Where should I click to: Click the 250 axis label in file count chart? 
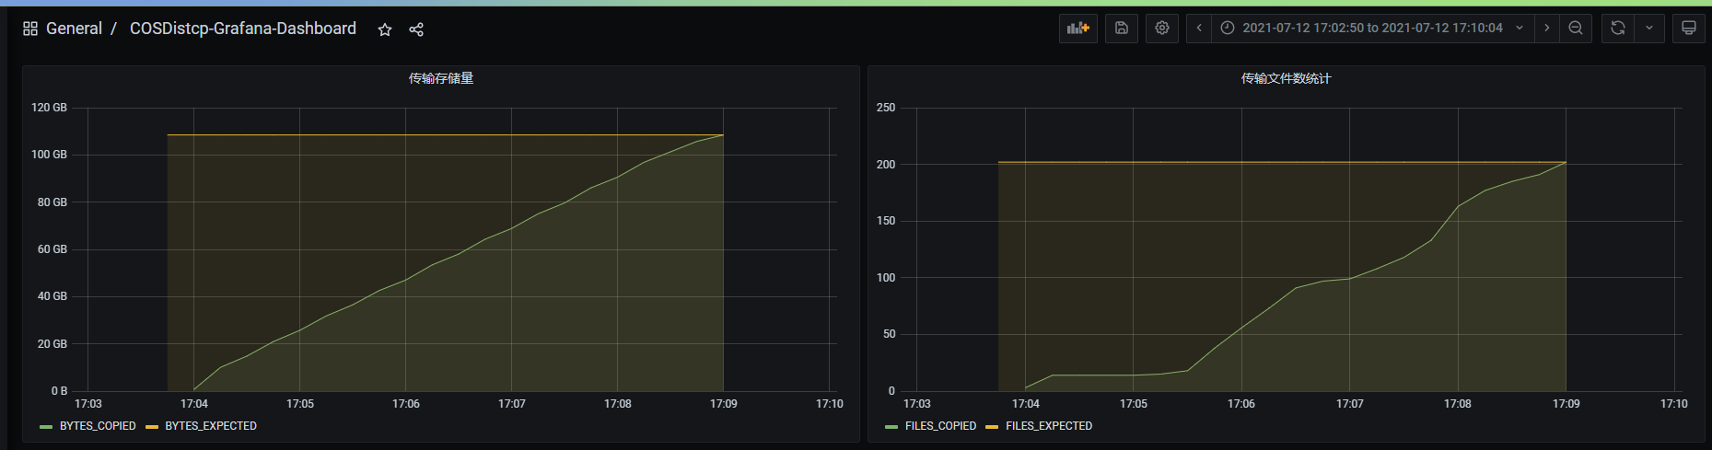pos(886,108)
